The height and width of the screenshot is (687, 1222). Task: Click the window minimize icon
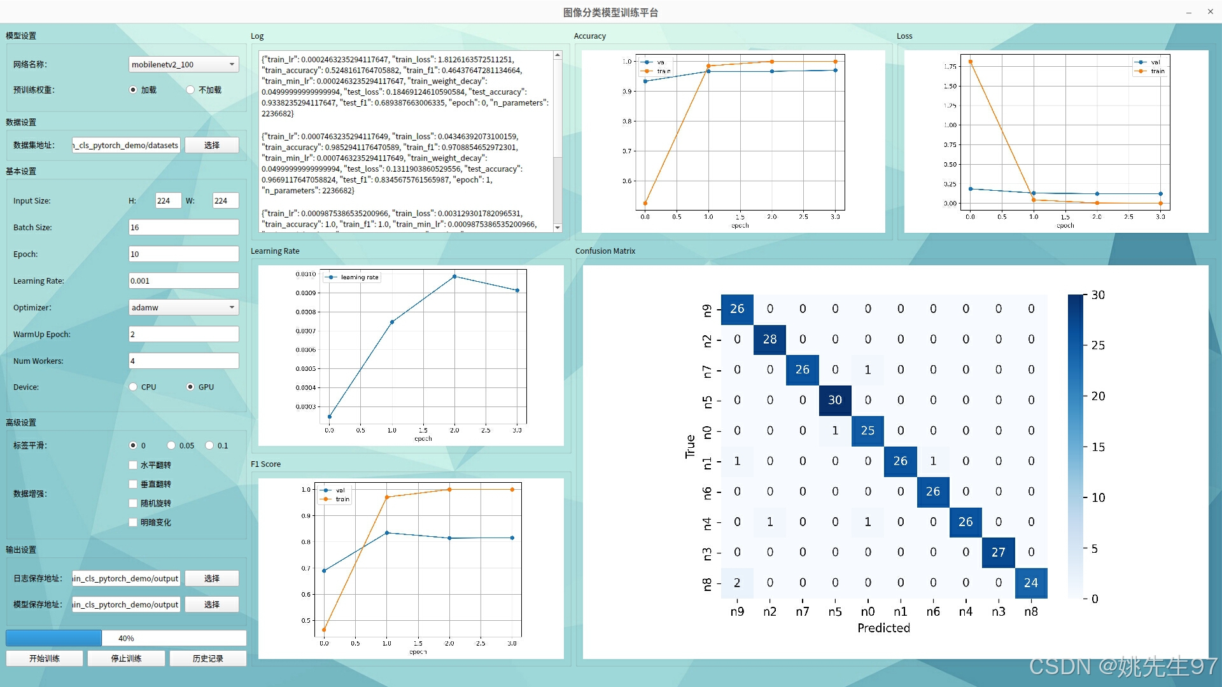(1189, 12)
